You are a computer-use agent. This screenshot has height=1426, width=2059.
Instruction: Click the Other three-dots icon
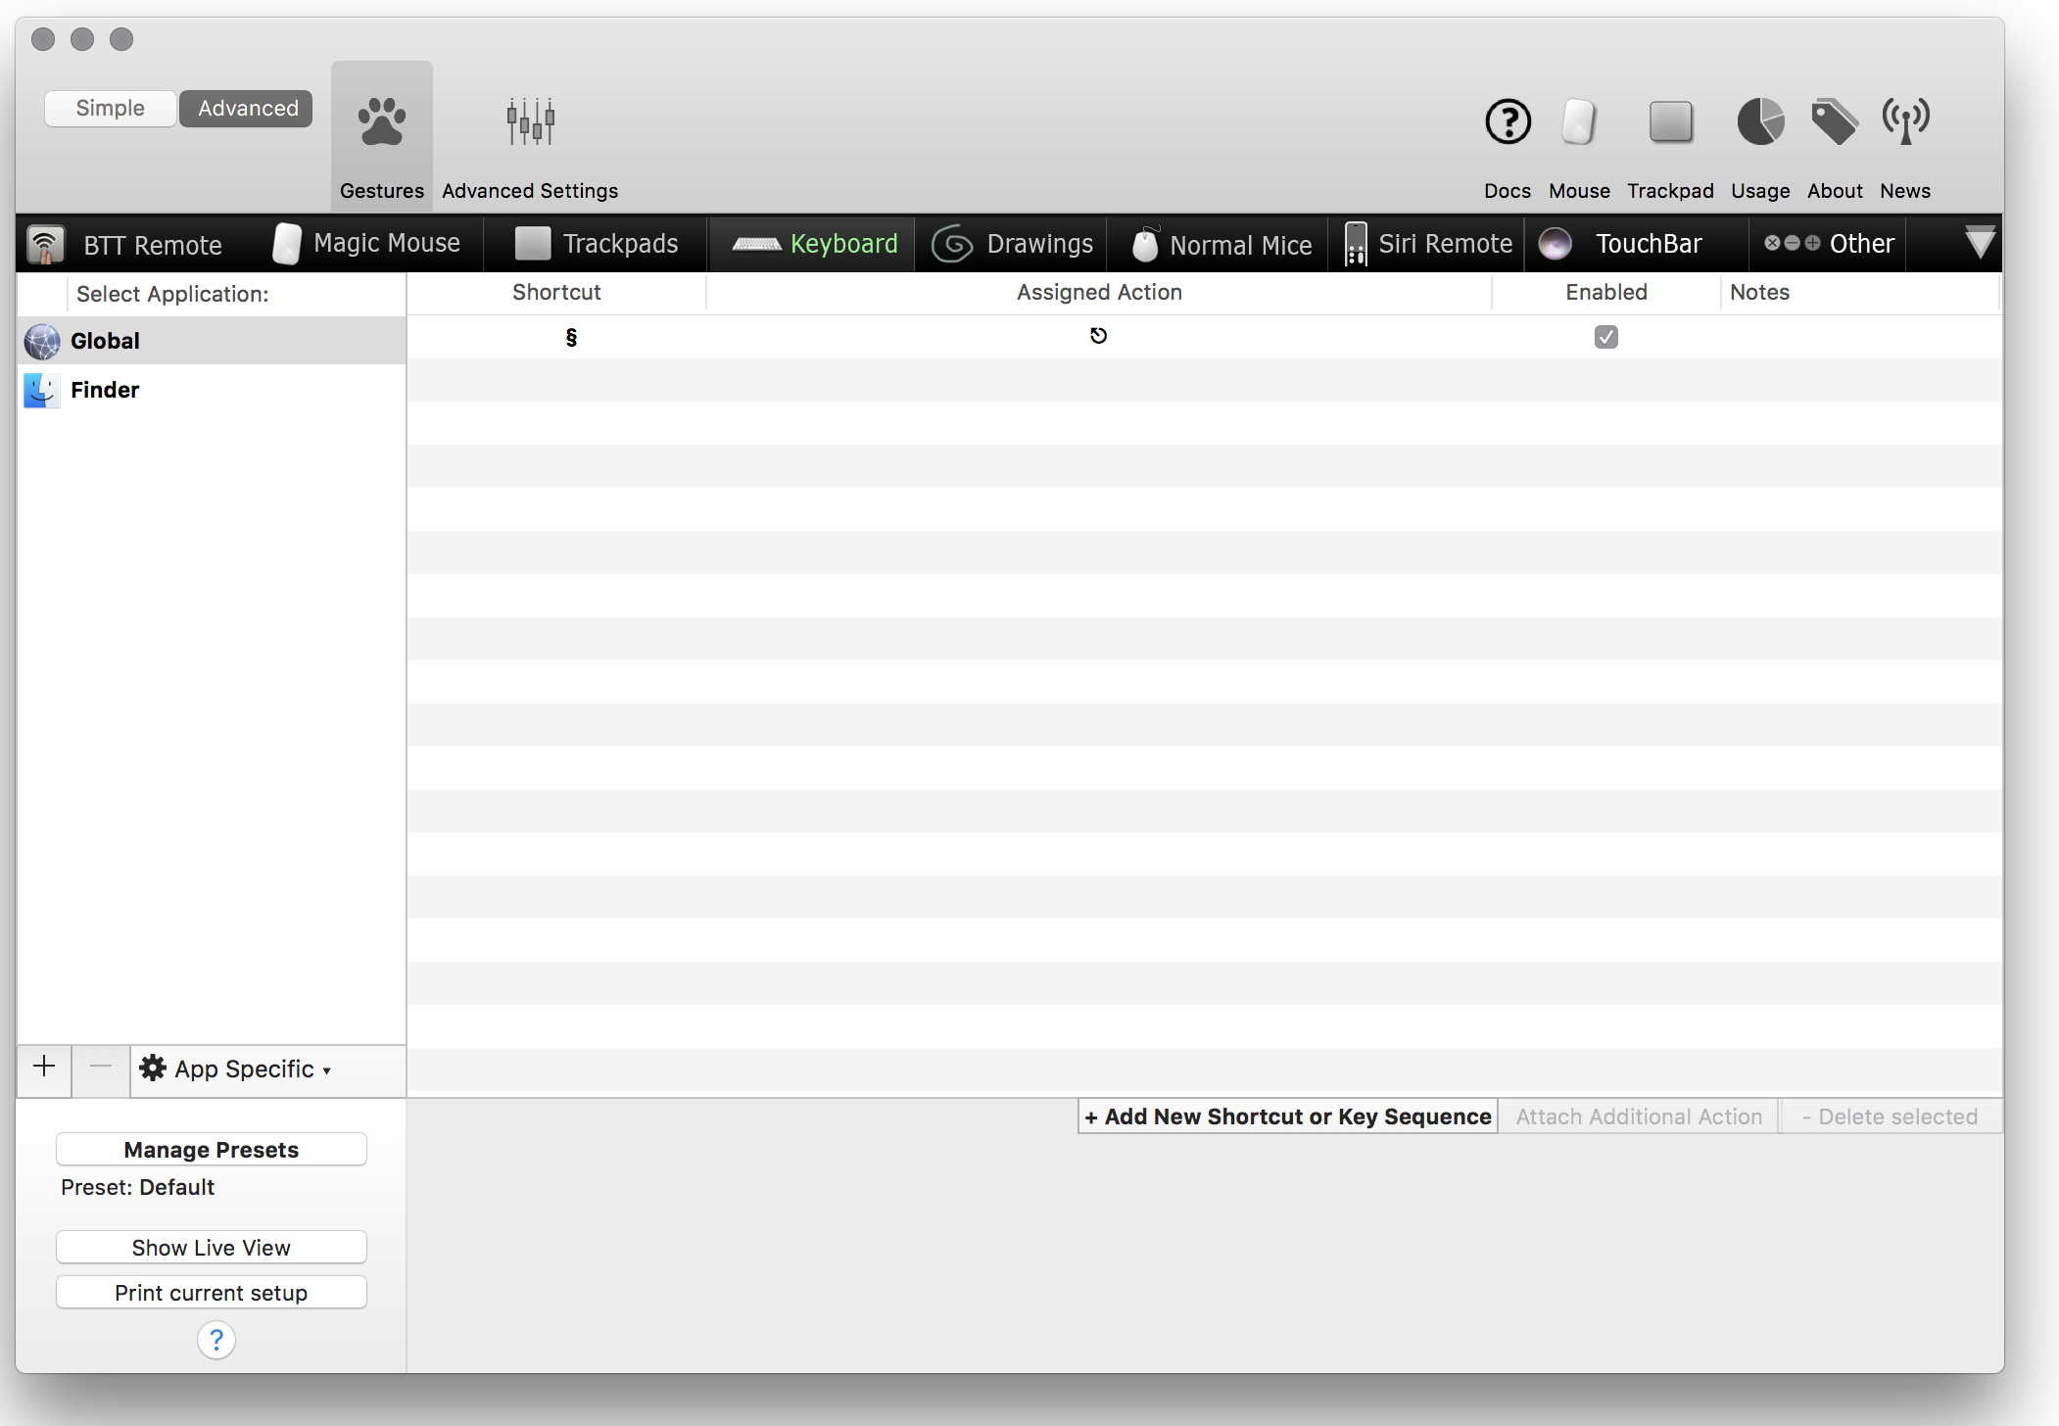click(x=1793, y=243)
